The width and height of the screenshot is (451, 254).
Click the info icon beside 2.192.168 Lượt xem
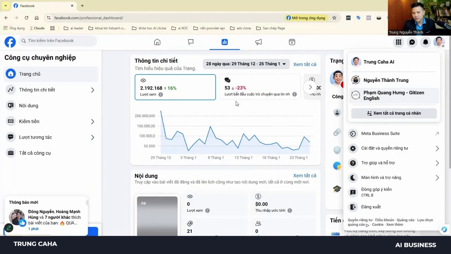161,95
